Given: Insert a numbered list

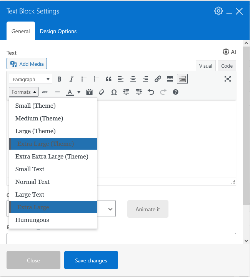Looking at the screenshot, I should click(x=96, y=79).
